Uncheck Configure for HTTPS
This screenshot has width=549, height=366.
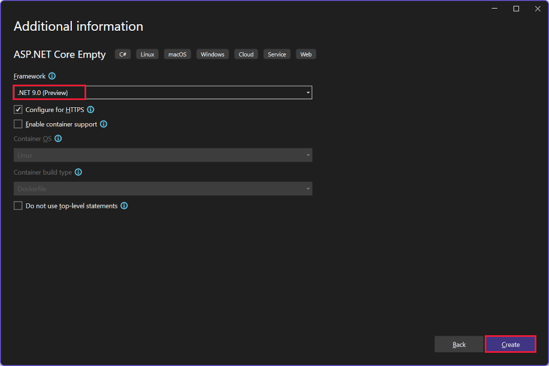18,109
